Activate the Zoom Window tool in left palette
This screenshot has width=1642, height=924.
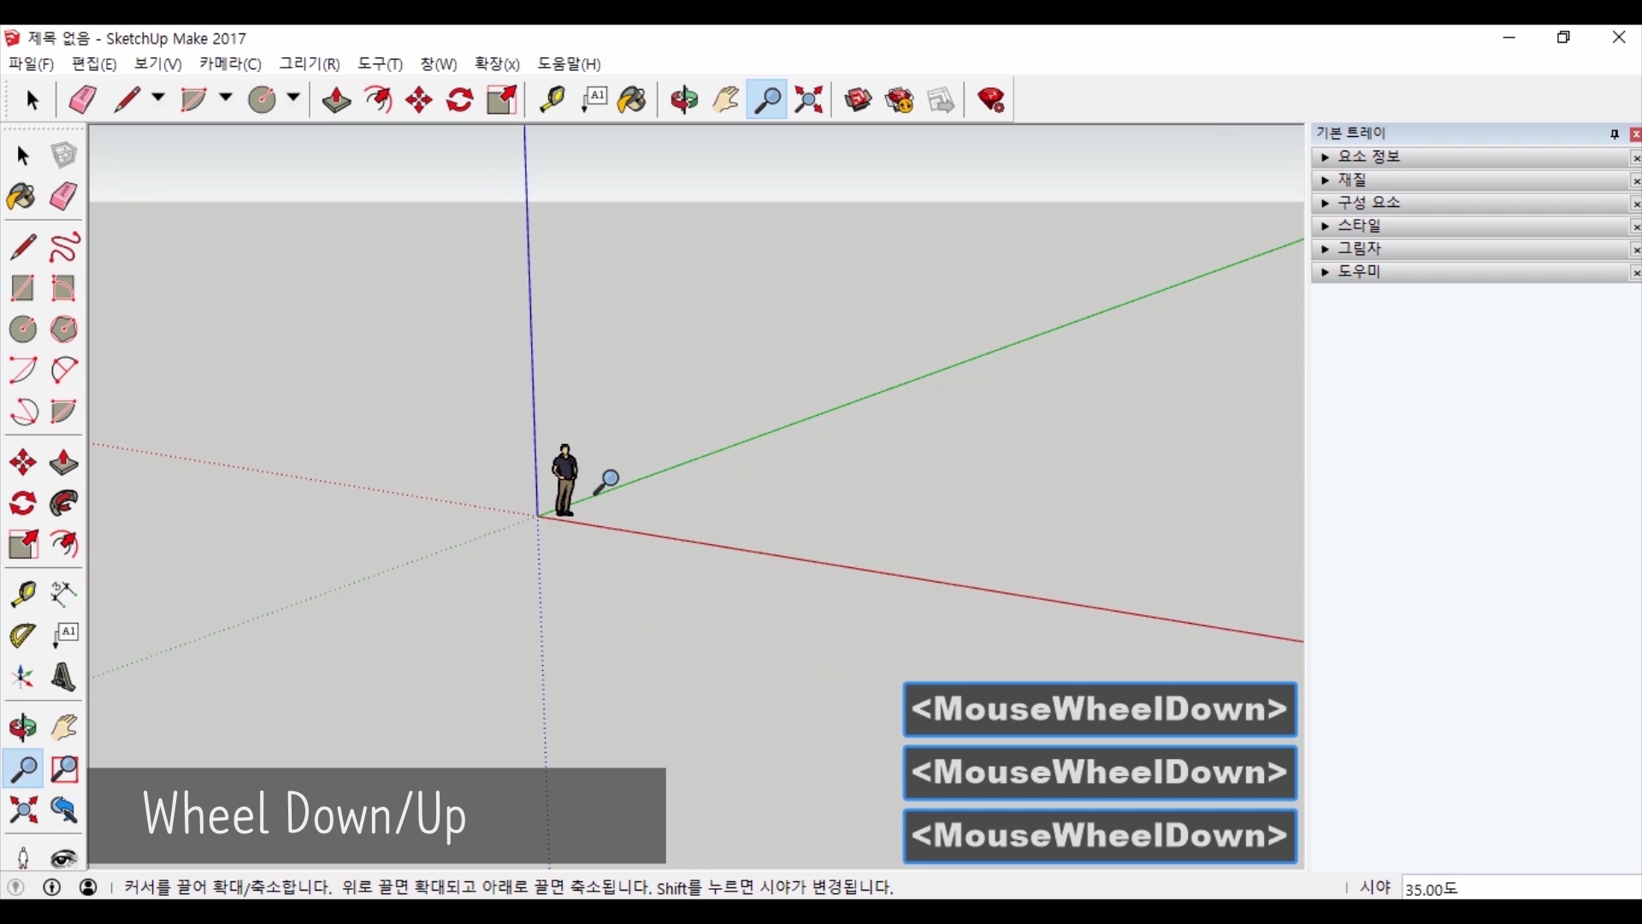(x=64, y=769)
